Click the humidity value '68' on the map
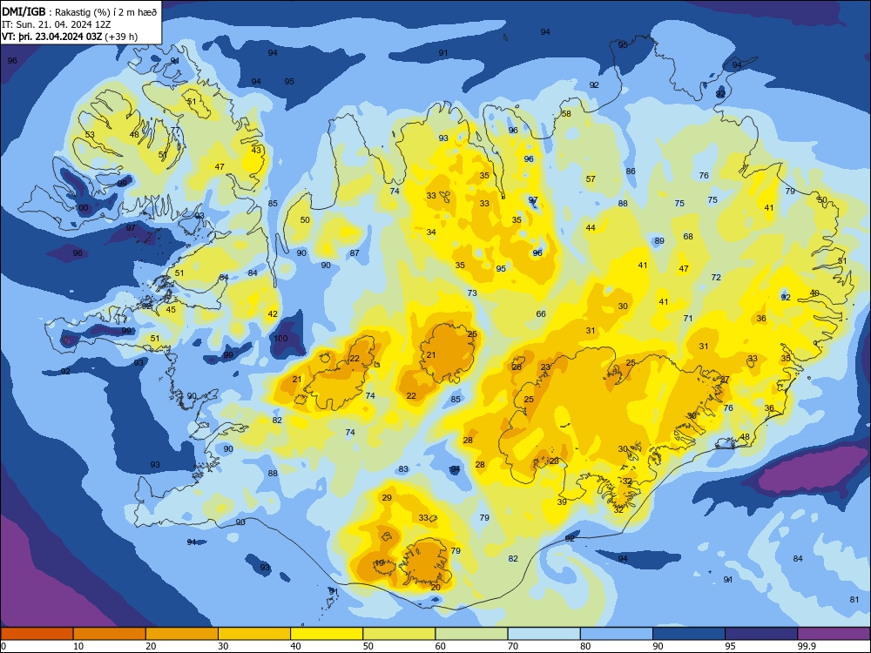 (x=688, y=237)
